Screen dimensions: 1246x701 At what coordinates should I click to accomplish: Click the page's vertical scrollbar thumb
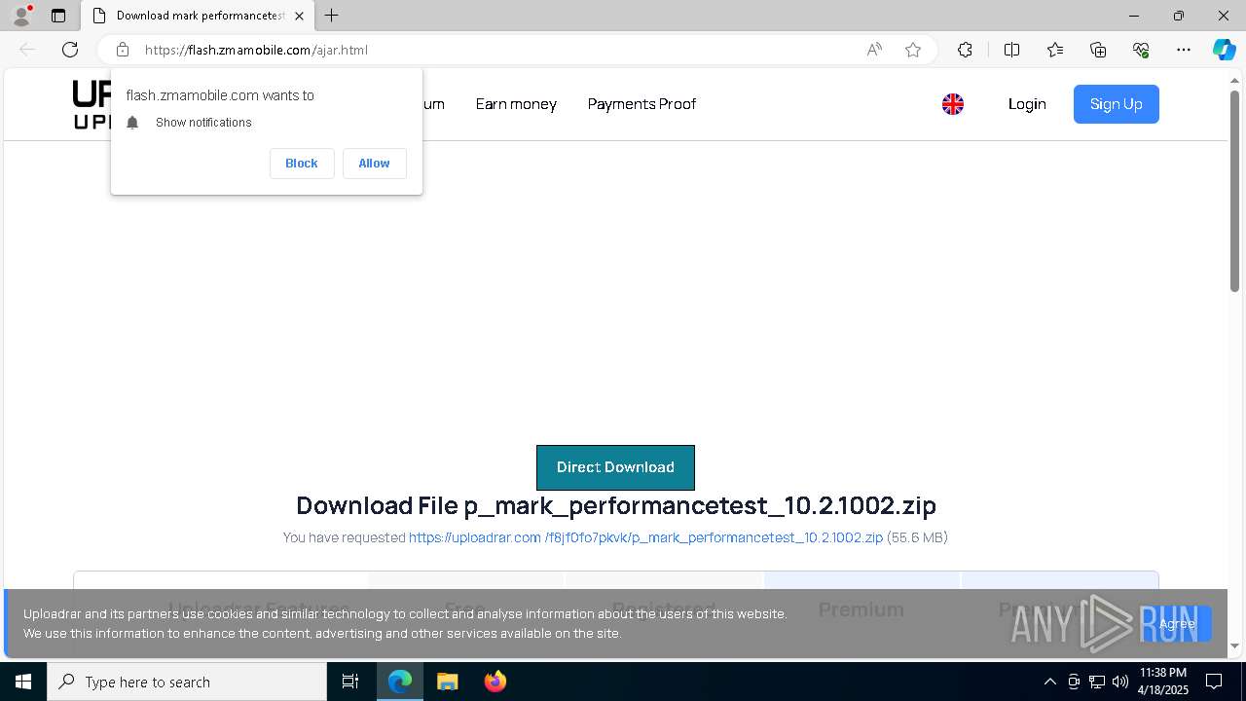click(x=1235, y=190)
